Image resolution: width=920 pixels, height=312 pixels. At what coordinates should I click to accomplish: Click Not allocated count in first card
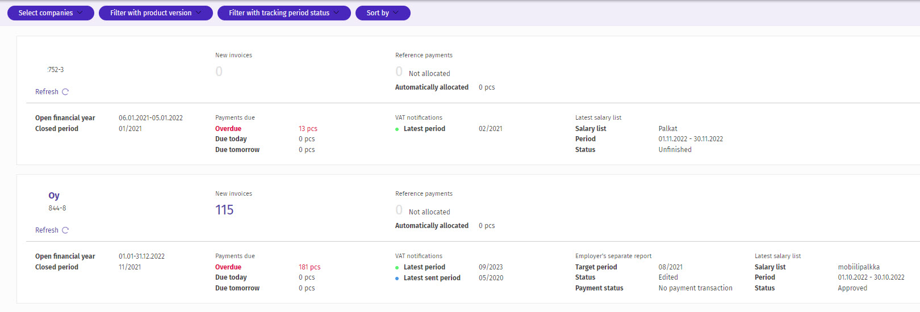point(399,71)
